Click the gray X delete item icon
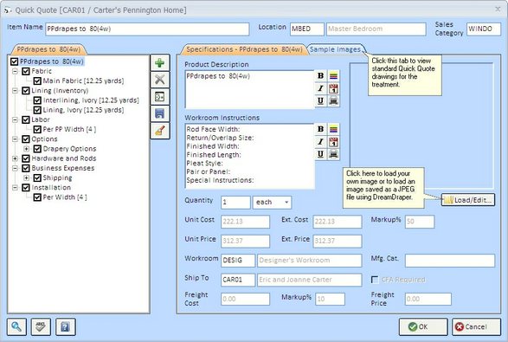Screen dimensions: 508x342 click(160, 80)
